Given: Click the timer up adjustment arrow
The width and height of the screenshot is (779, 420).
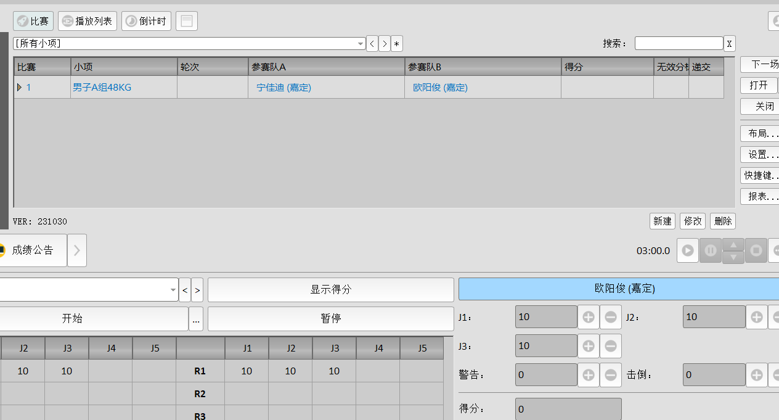Looking at the screenshot, I should coord(733,246).
